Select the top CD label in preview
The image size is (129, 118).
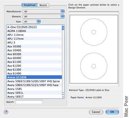tap(94, 32)
